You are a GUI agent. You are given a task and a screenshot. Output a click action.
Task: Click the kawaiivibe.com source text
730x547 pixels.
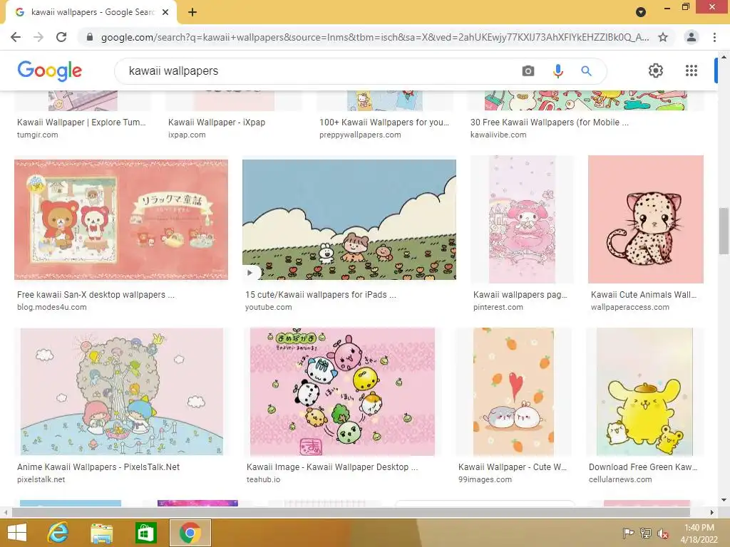click(x=498, y=135)
